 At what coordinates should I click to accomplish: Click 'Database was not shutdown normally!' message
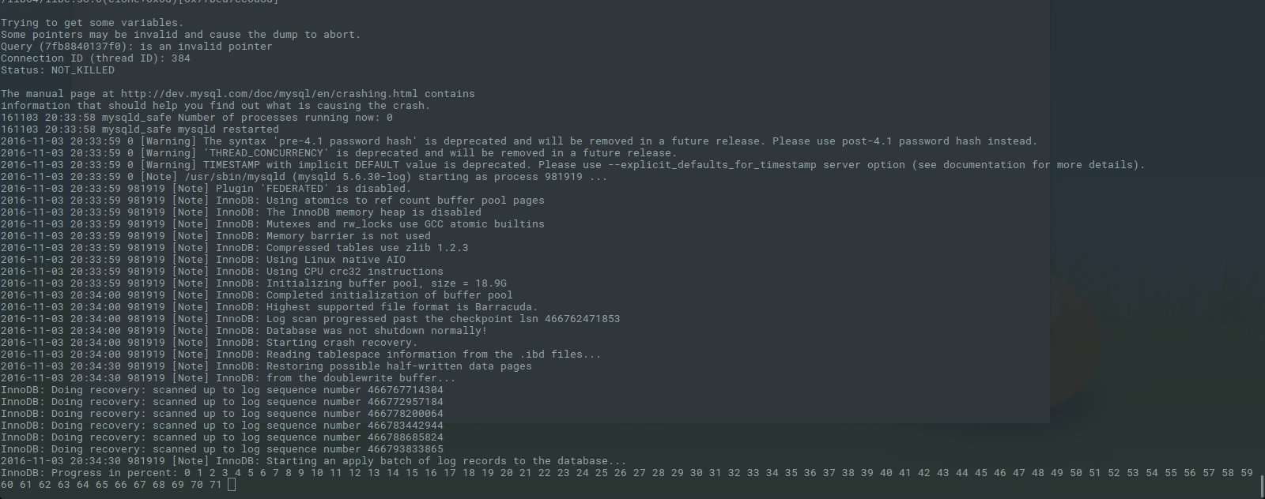[x=376, y=331]
